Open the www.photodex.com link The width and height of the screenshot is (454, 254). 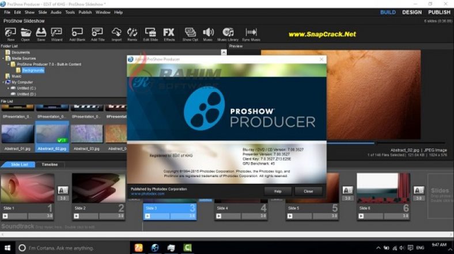coord(144,193)
